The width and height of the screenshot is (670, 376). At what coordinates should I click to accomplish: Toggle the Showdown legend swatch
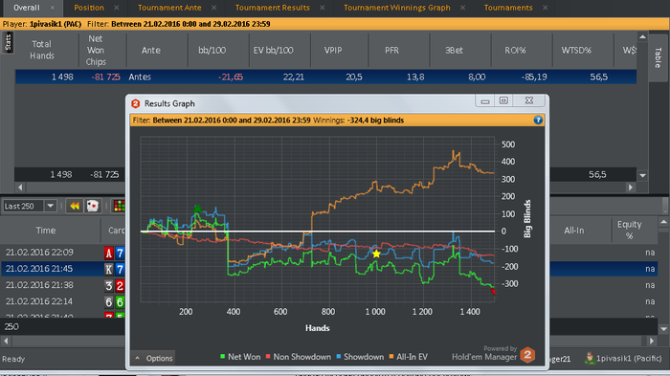click(x=339, y=356)
